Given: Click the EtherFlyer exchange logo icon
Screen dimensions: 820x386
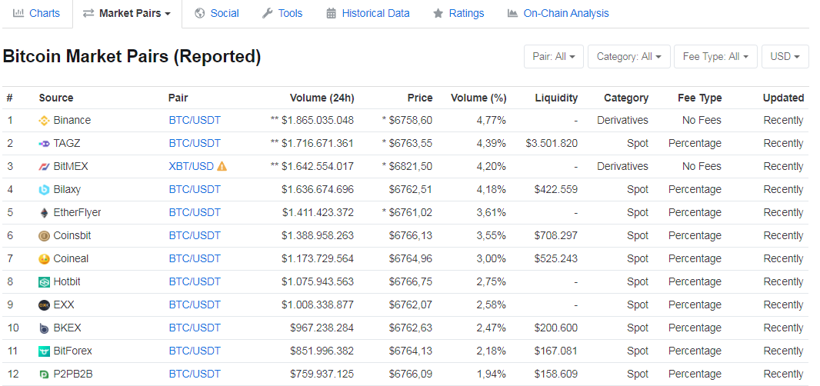Looking at the screenshot, I should point(45,213).
